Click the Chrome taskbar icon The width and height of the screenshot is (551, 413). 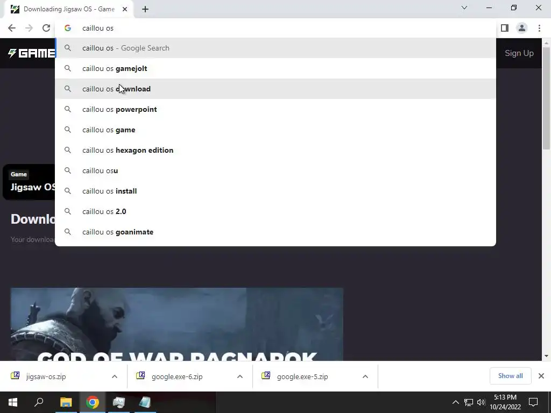click(93, 402)
